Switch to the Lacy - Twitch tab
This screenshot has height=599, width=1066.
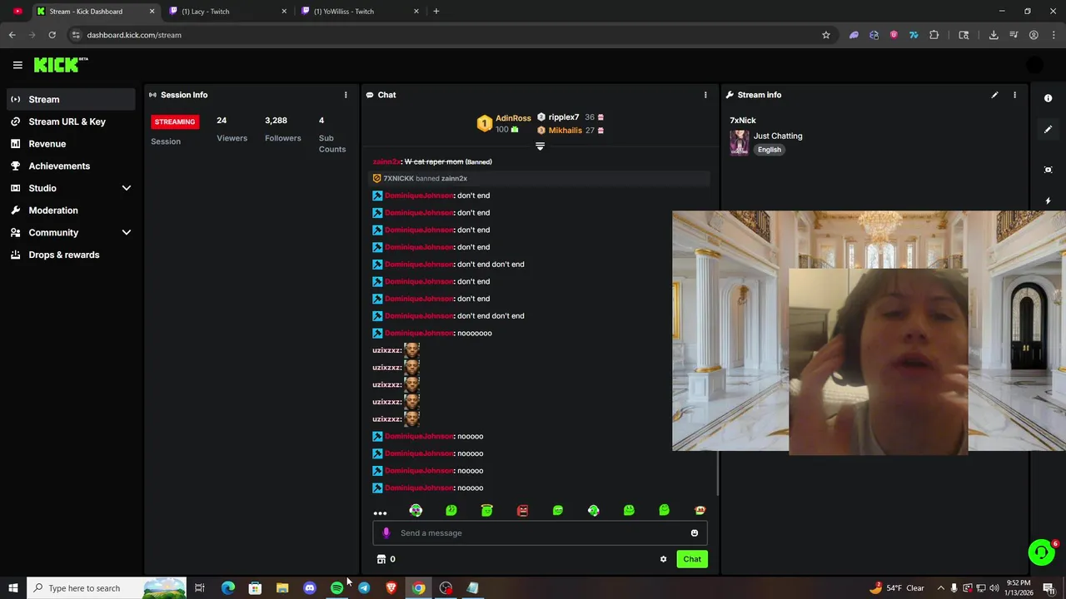pos(227,12)
